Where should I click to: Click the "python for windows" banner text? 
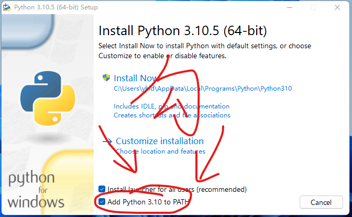[x=36, y=190]
